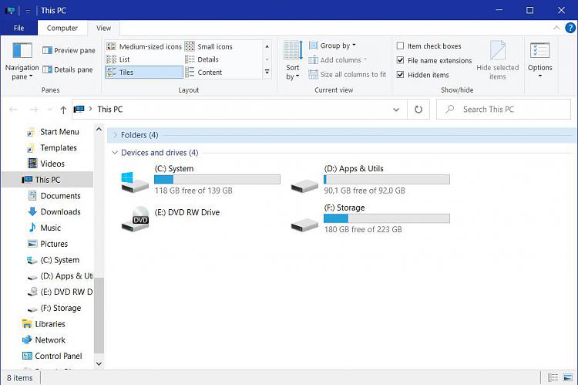The height and width of the screenshot is (385, 578).
Task: Click Hide selected items
Action: (497, 60)
